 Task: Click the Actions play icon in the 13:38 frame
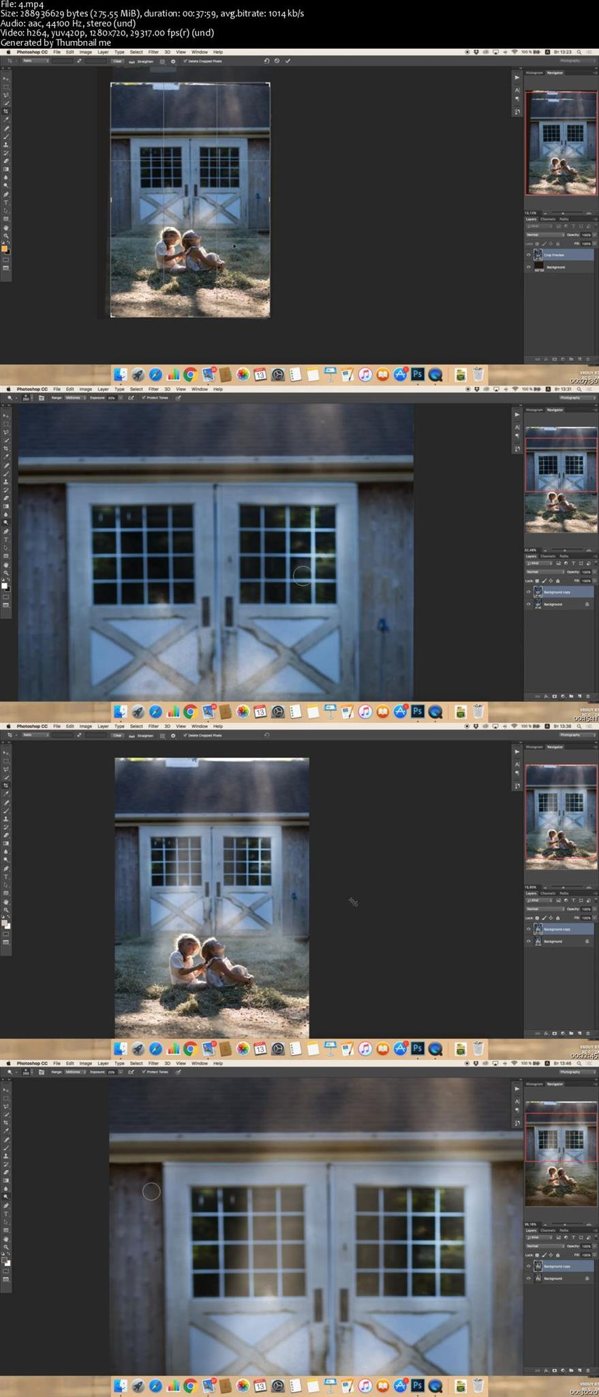point(517,751)
